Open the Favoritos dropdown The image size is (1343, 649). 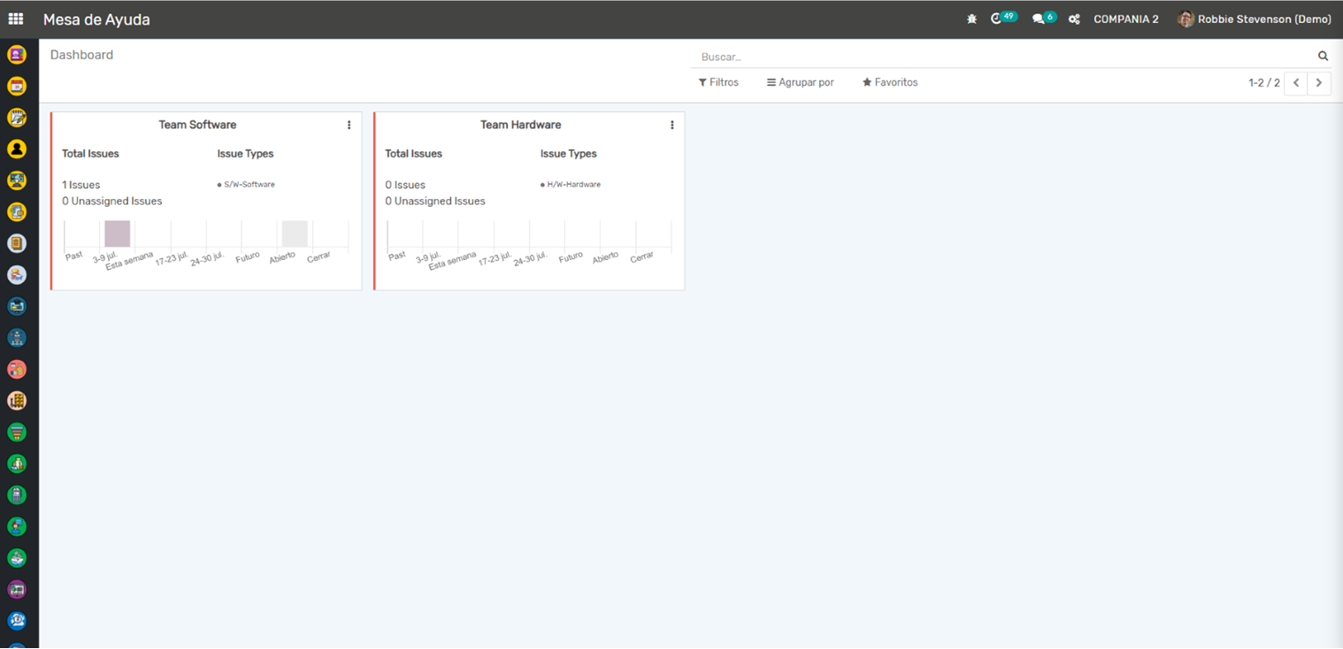click(890, 82)
